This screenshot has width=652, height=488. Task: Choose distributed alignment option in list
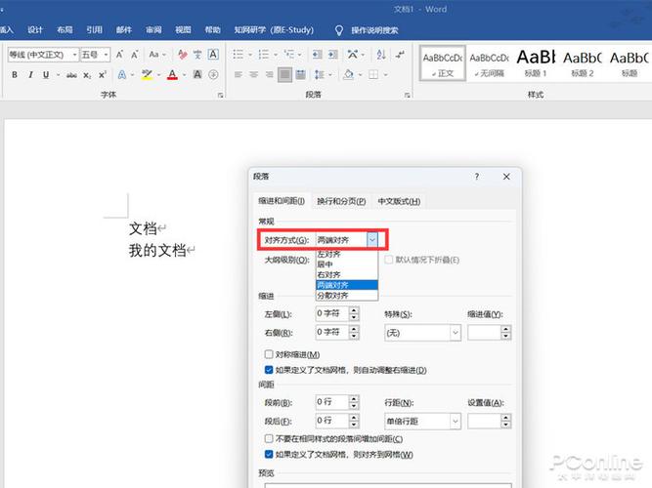tap(347, 296)
